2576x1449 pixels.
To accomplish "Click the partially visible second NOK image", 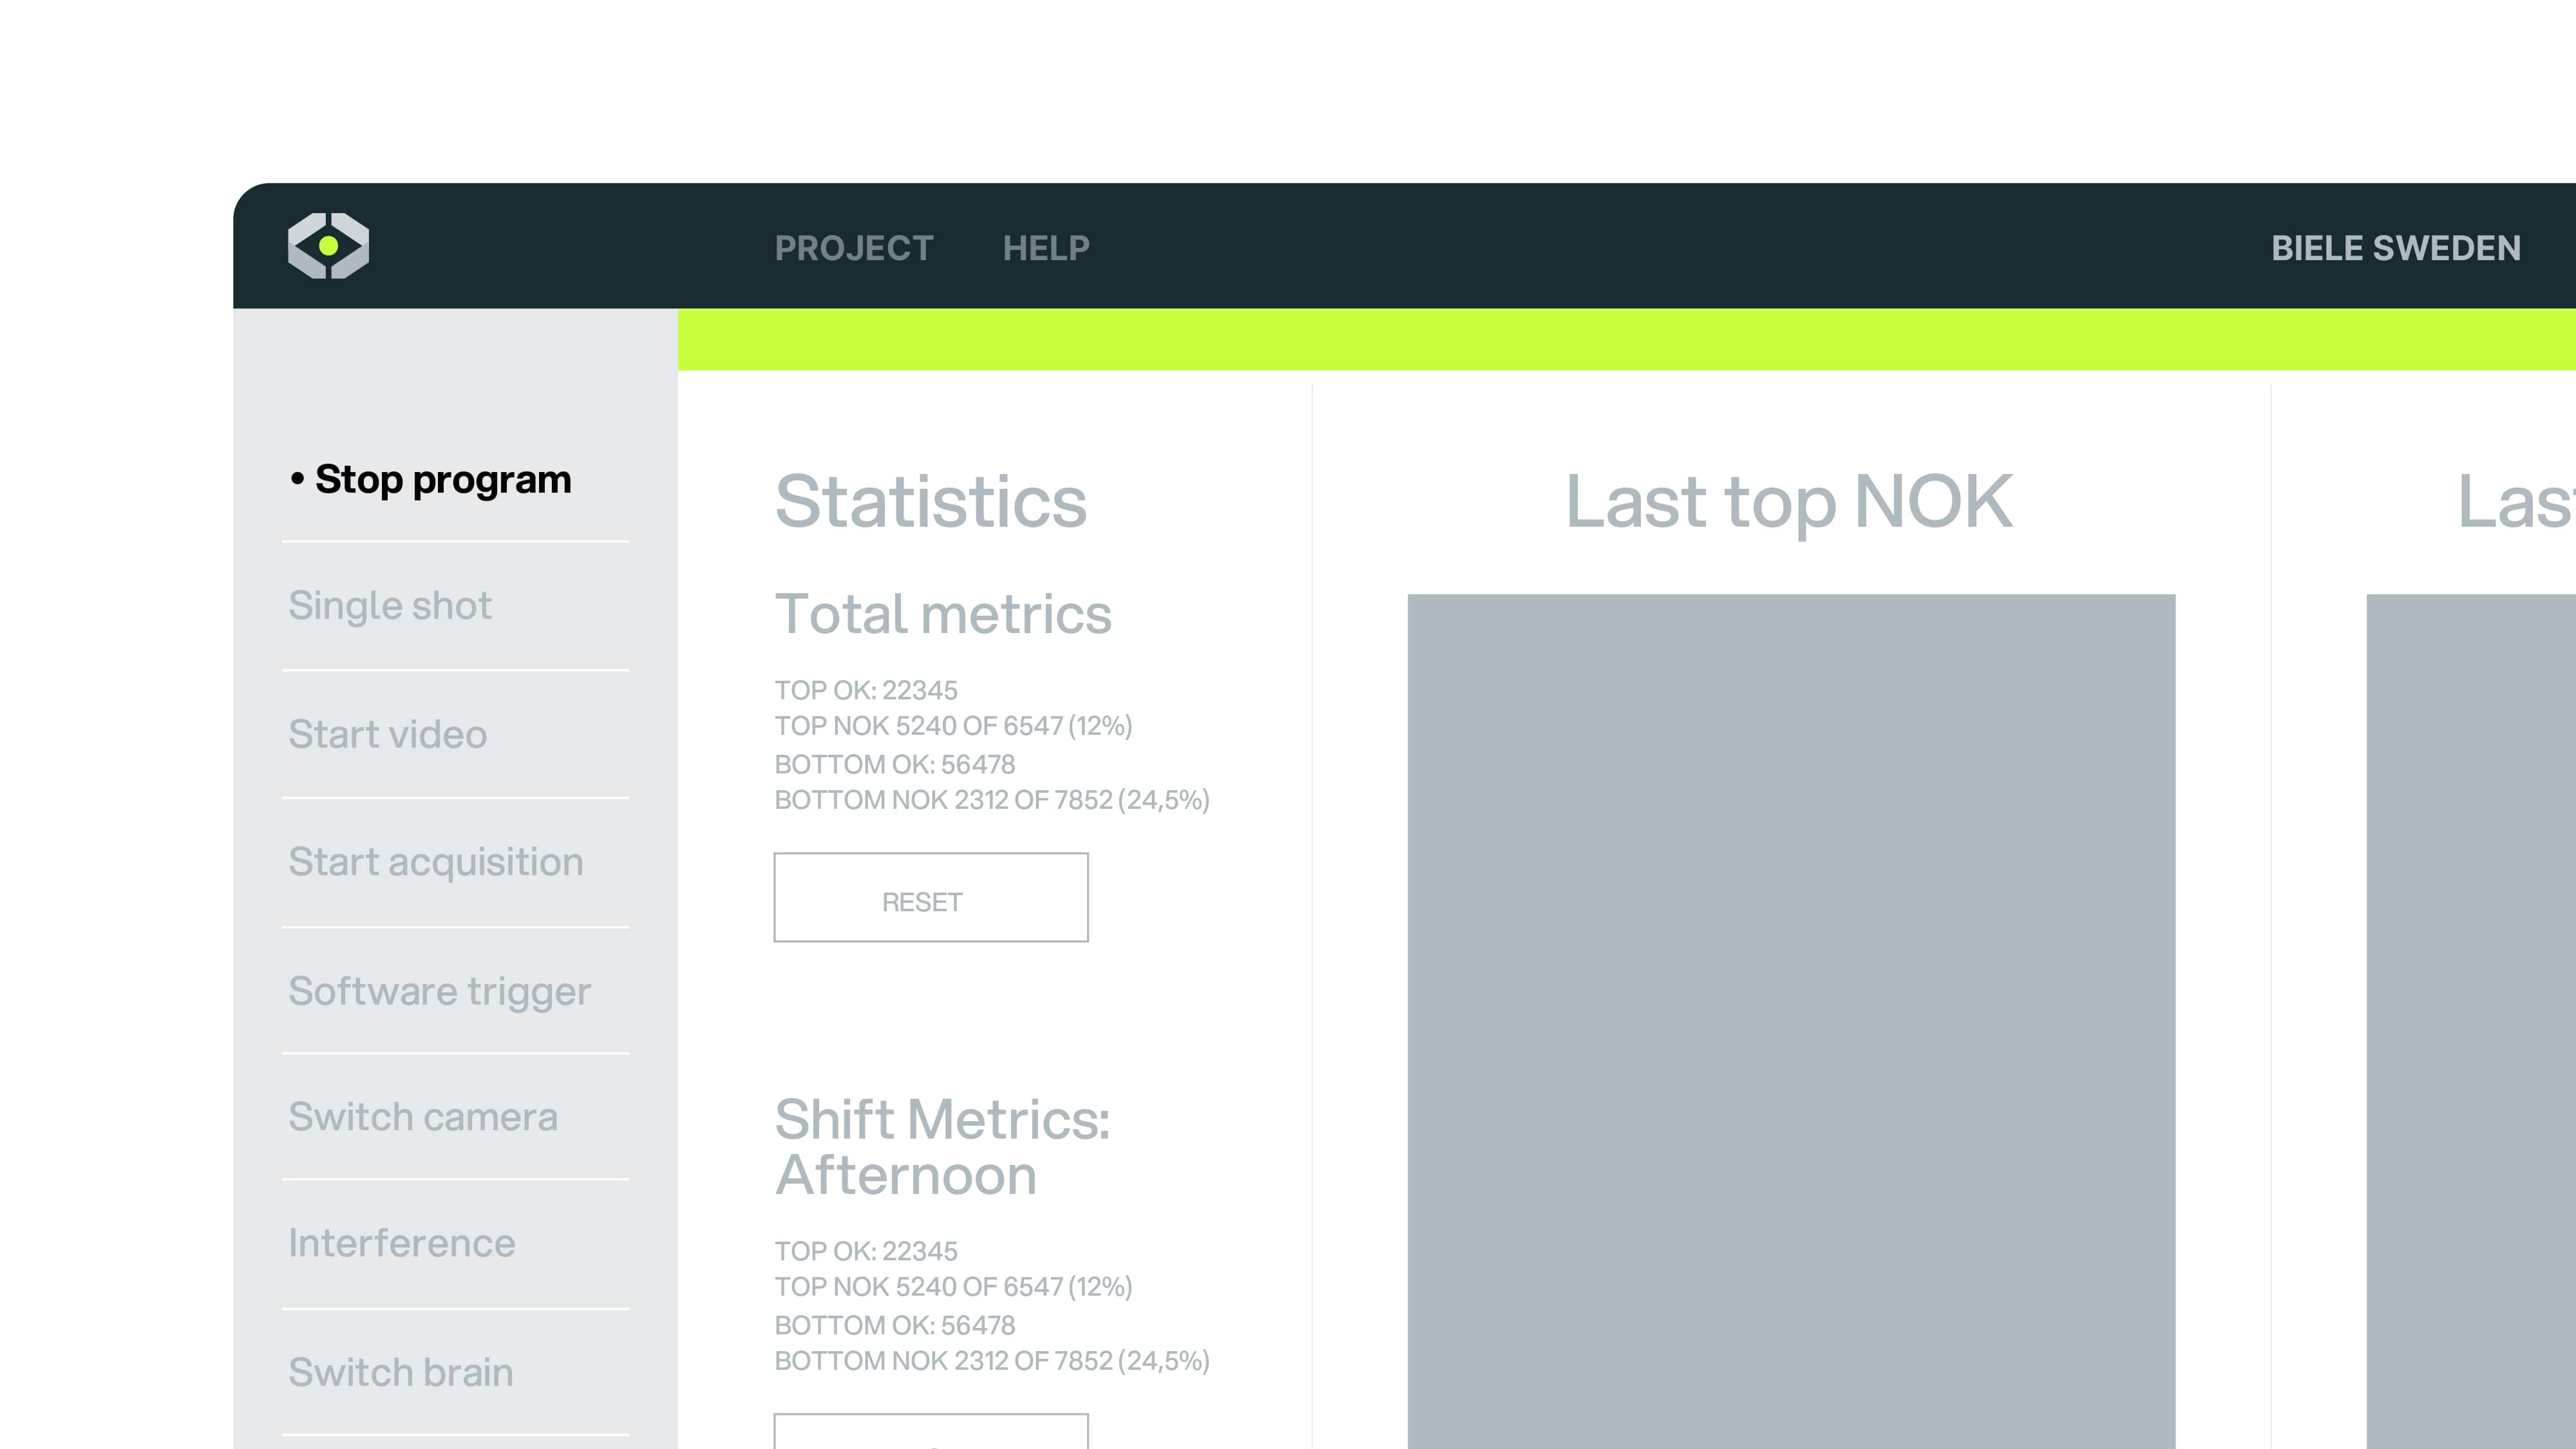I will click(x=2470, y=1020).
